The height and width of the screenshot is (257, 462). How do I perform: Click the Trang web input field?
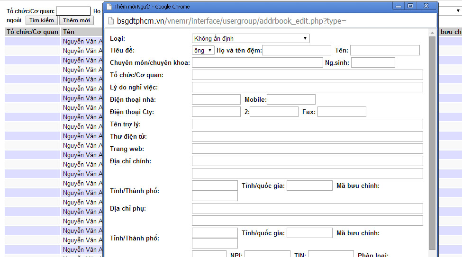coord(308,149)
